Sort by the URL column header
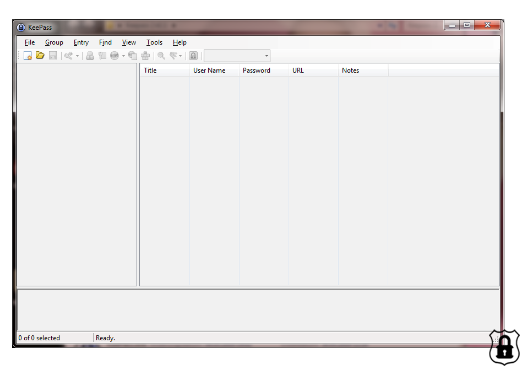 tap(314, 70)
